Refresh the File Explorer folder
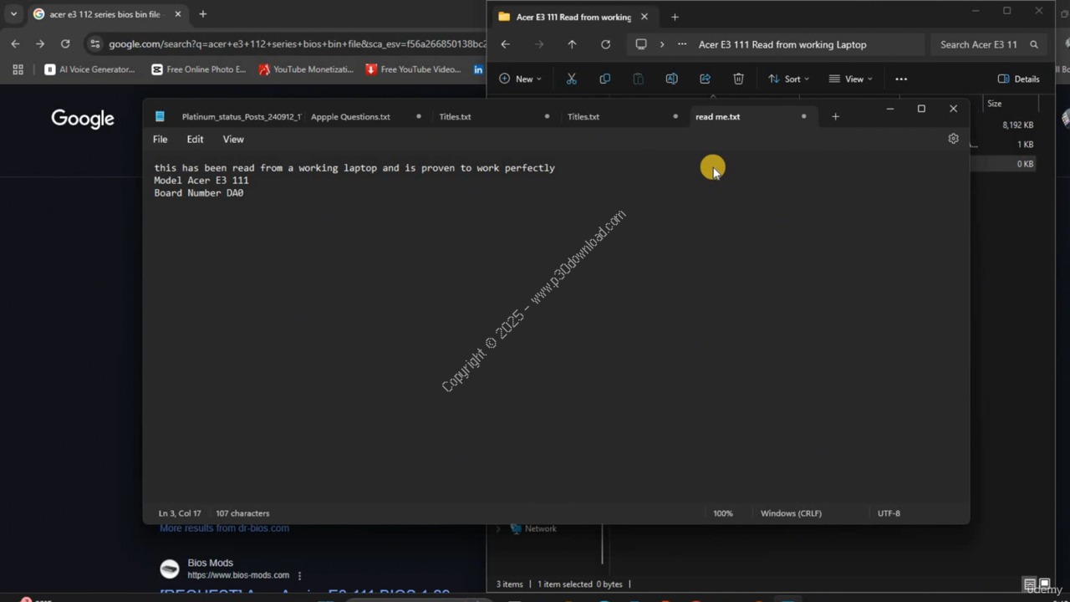The image size is (1070, 602). [x=605, y=44]
